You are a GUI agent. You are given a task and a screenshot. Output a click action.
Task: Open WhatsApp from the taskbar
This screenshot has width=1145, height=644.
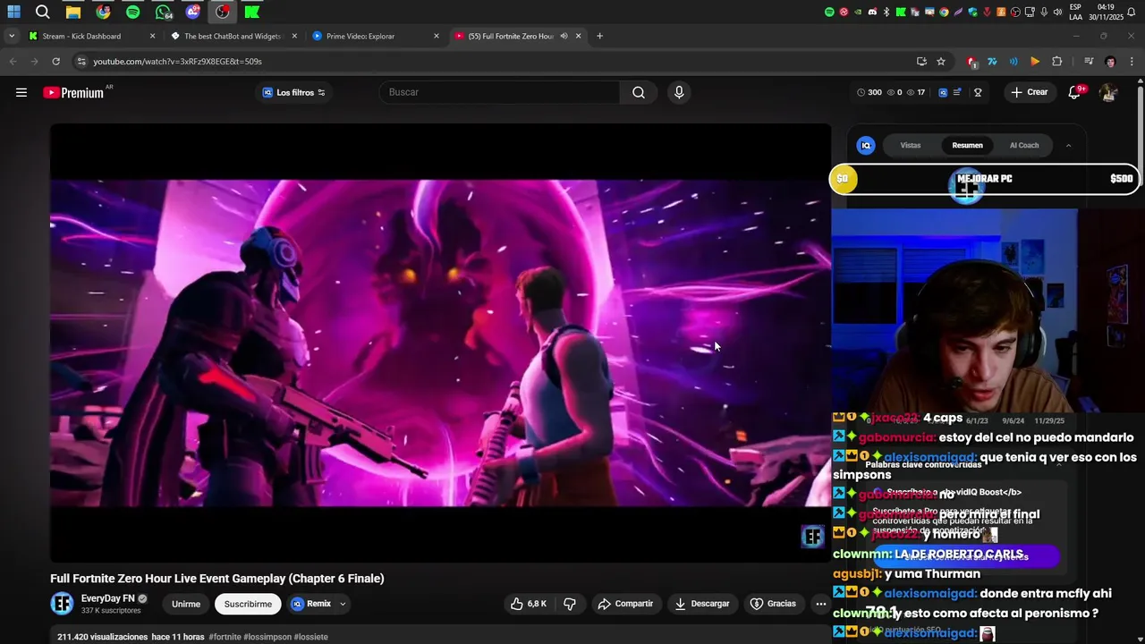(x=163, y=13)
